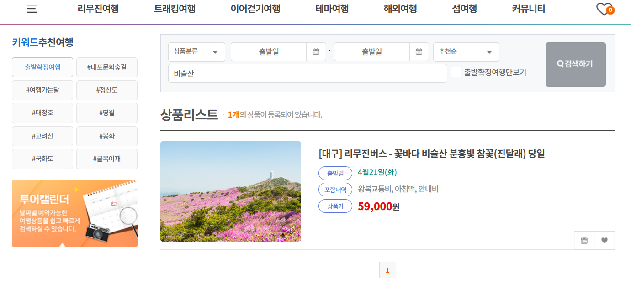The image size is (631, 283).
Task: Open the calendar picker for the second 출발일 field
Action: pos(419,51)
